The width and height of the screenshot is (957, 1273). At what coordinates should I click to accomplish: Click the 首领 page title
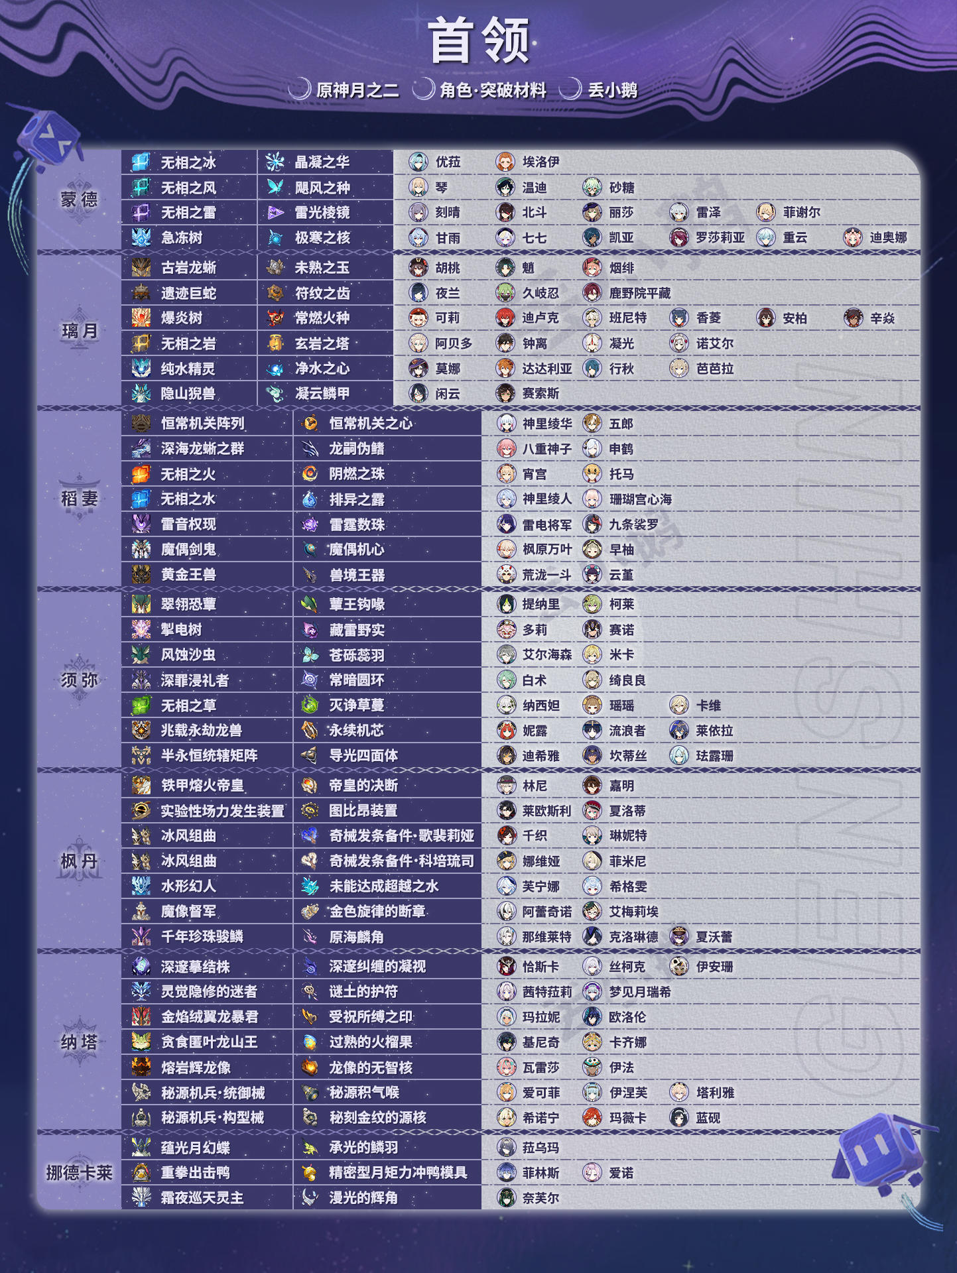(479, 41)
